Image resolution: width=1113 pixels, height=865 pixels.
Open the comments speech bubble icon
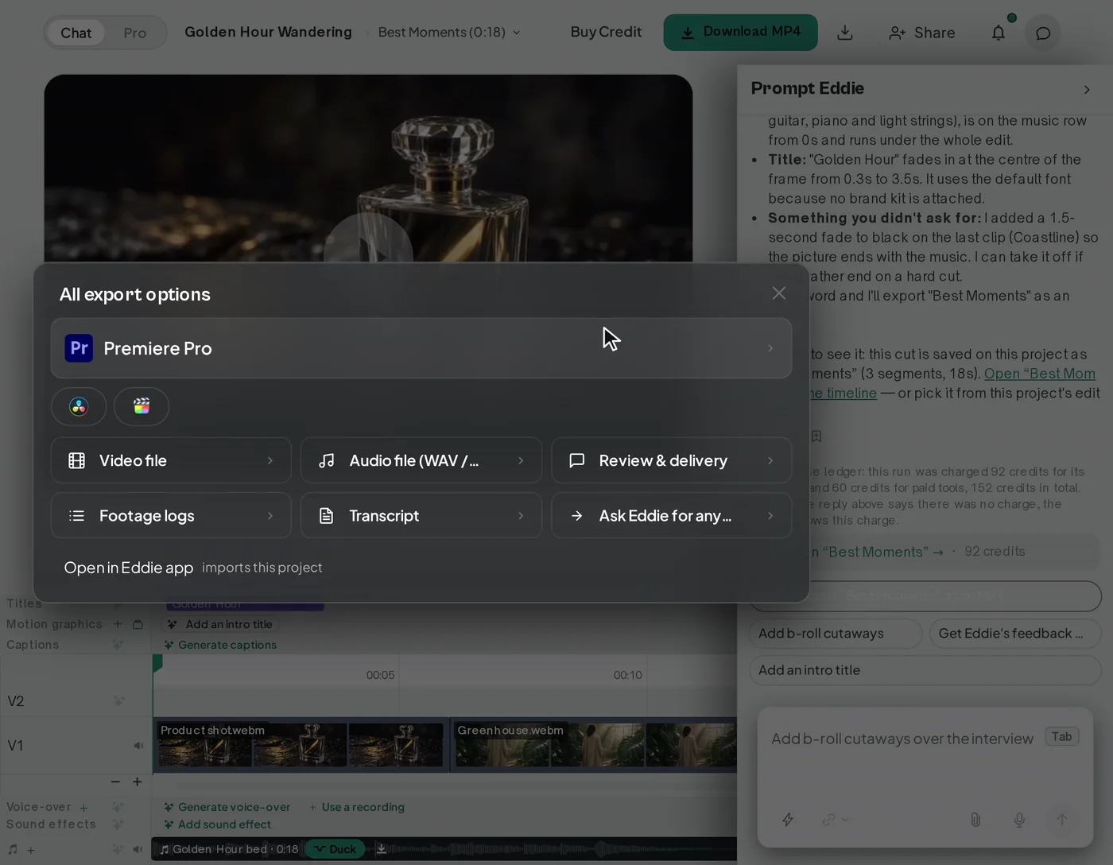1043,33
